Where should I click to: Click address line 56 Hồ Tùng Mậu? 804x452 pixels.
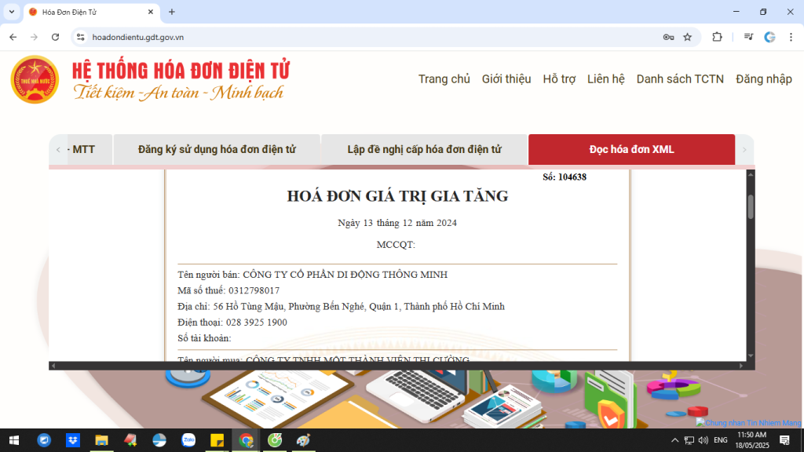(341, 307)
